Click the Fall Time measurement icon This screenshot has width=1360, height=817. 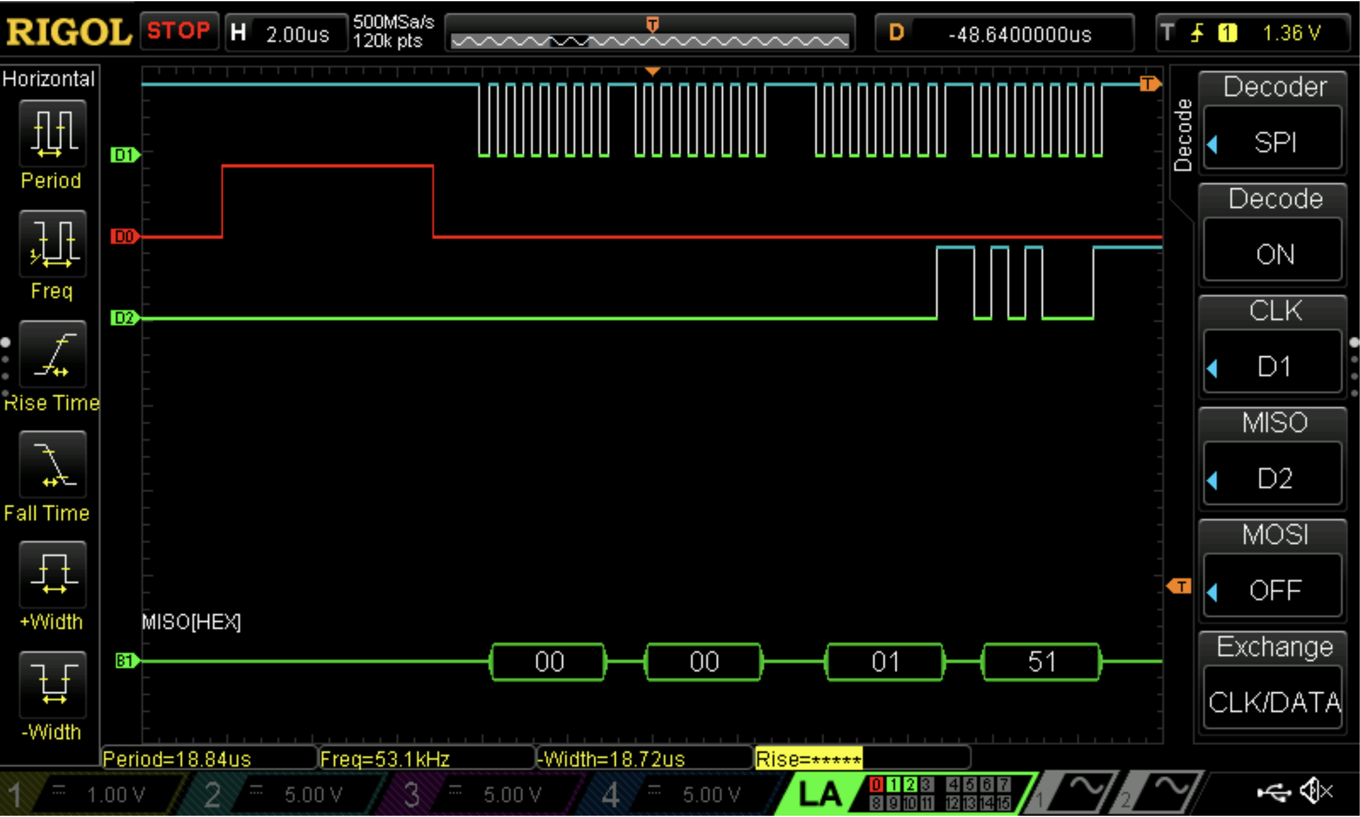coord(53,464)
